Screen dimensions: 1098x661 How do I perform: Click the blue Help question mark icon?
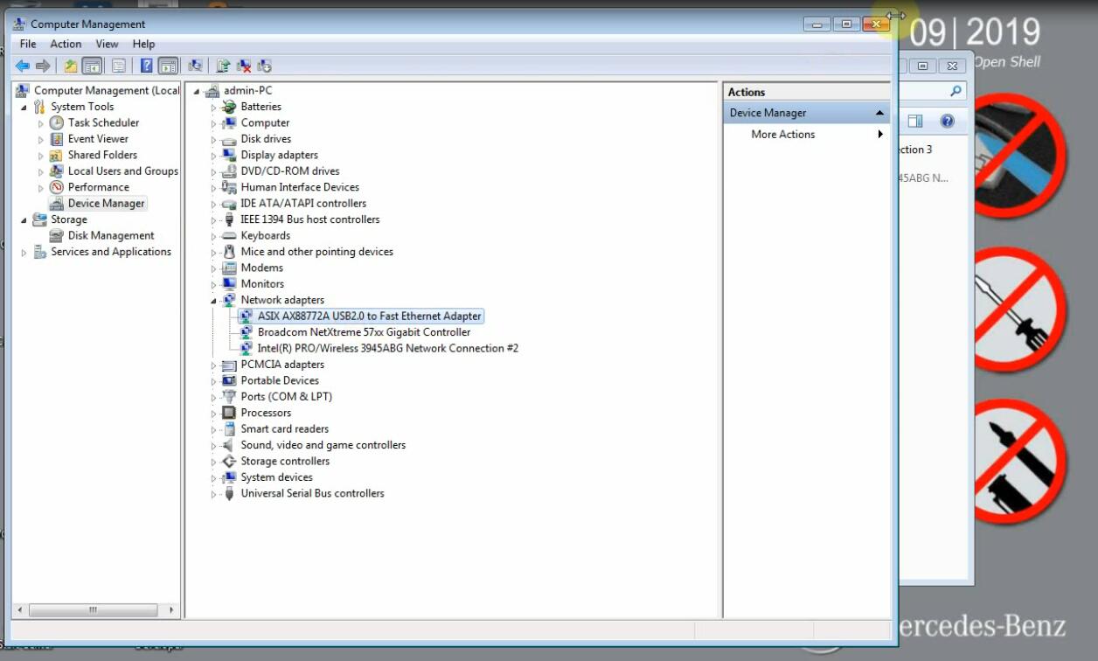[x=146, y=66]
